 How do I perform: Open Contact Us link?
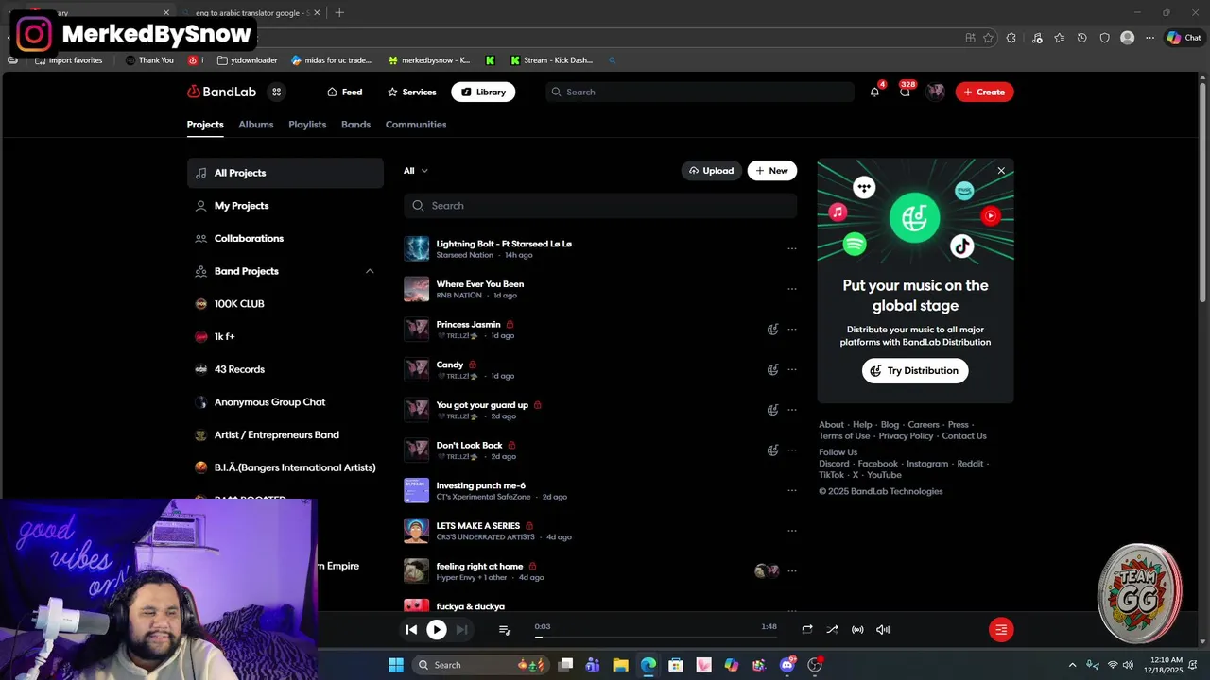964,436
